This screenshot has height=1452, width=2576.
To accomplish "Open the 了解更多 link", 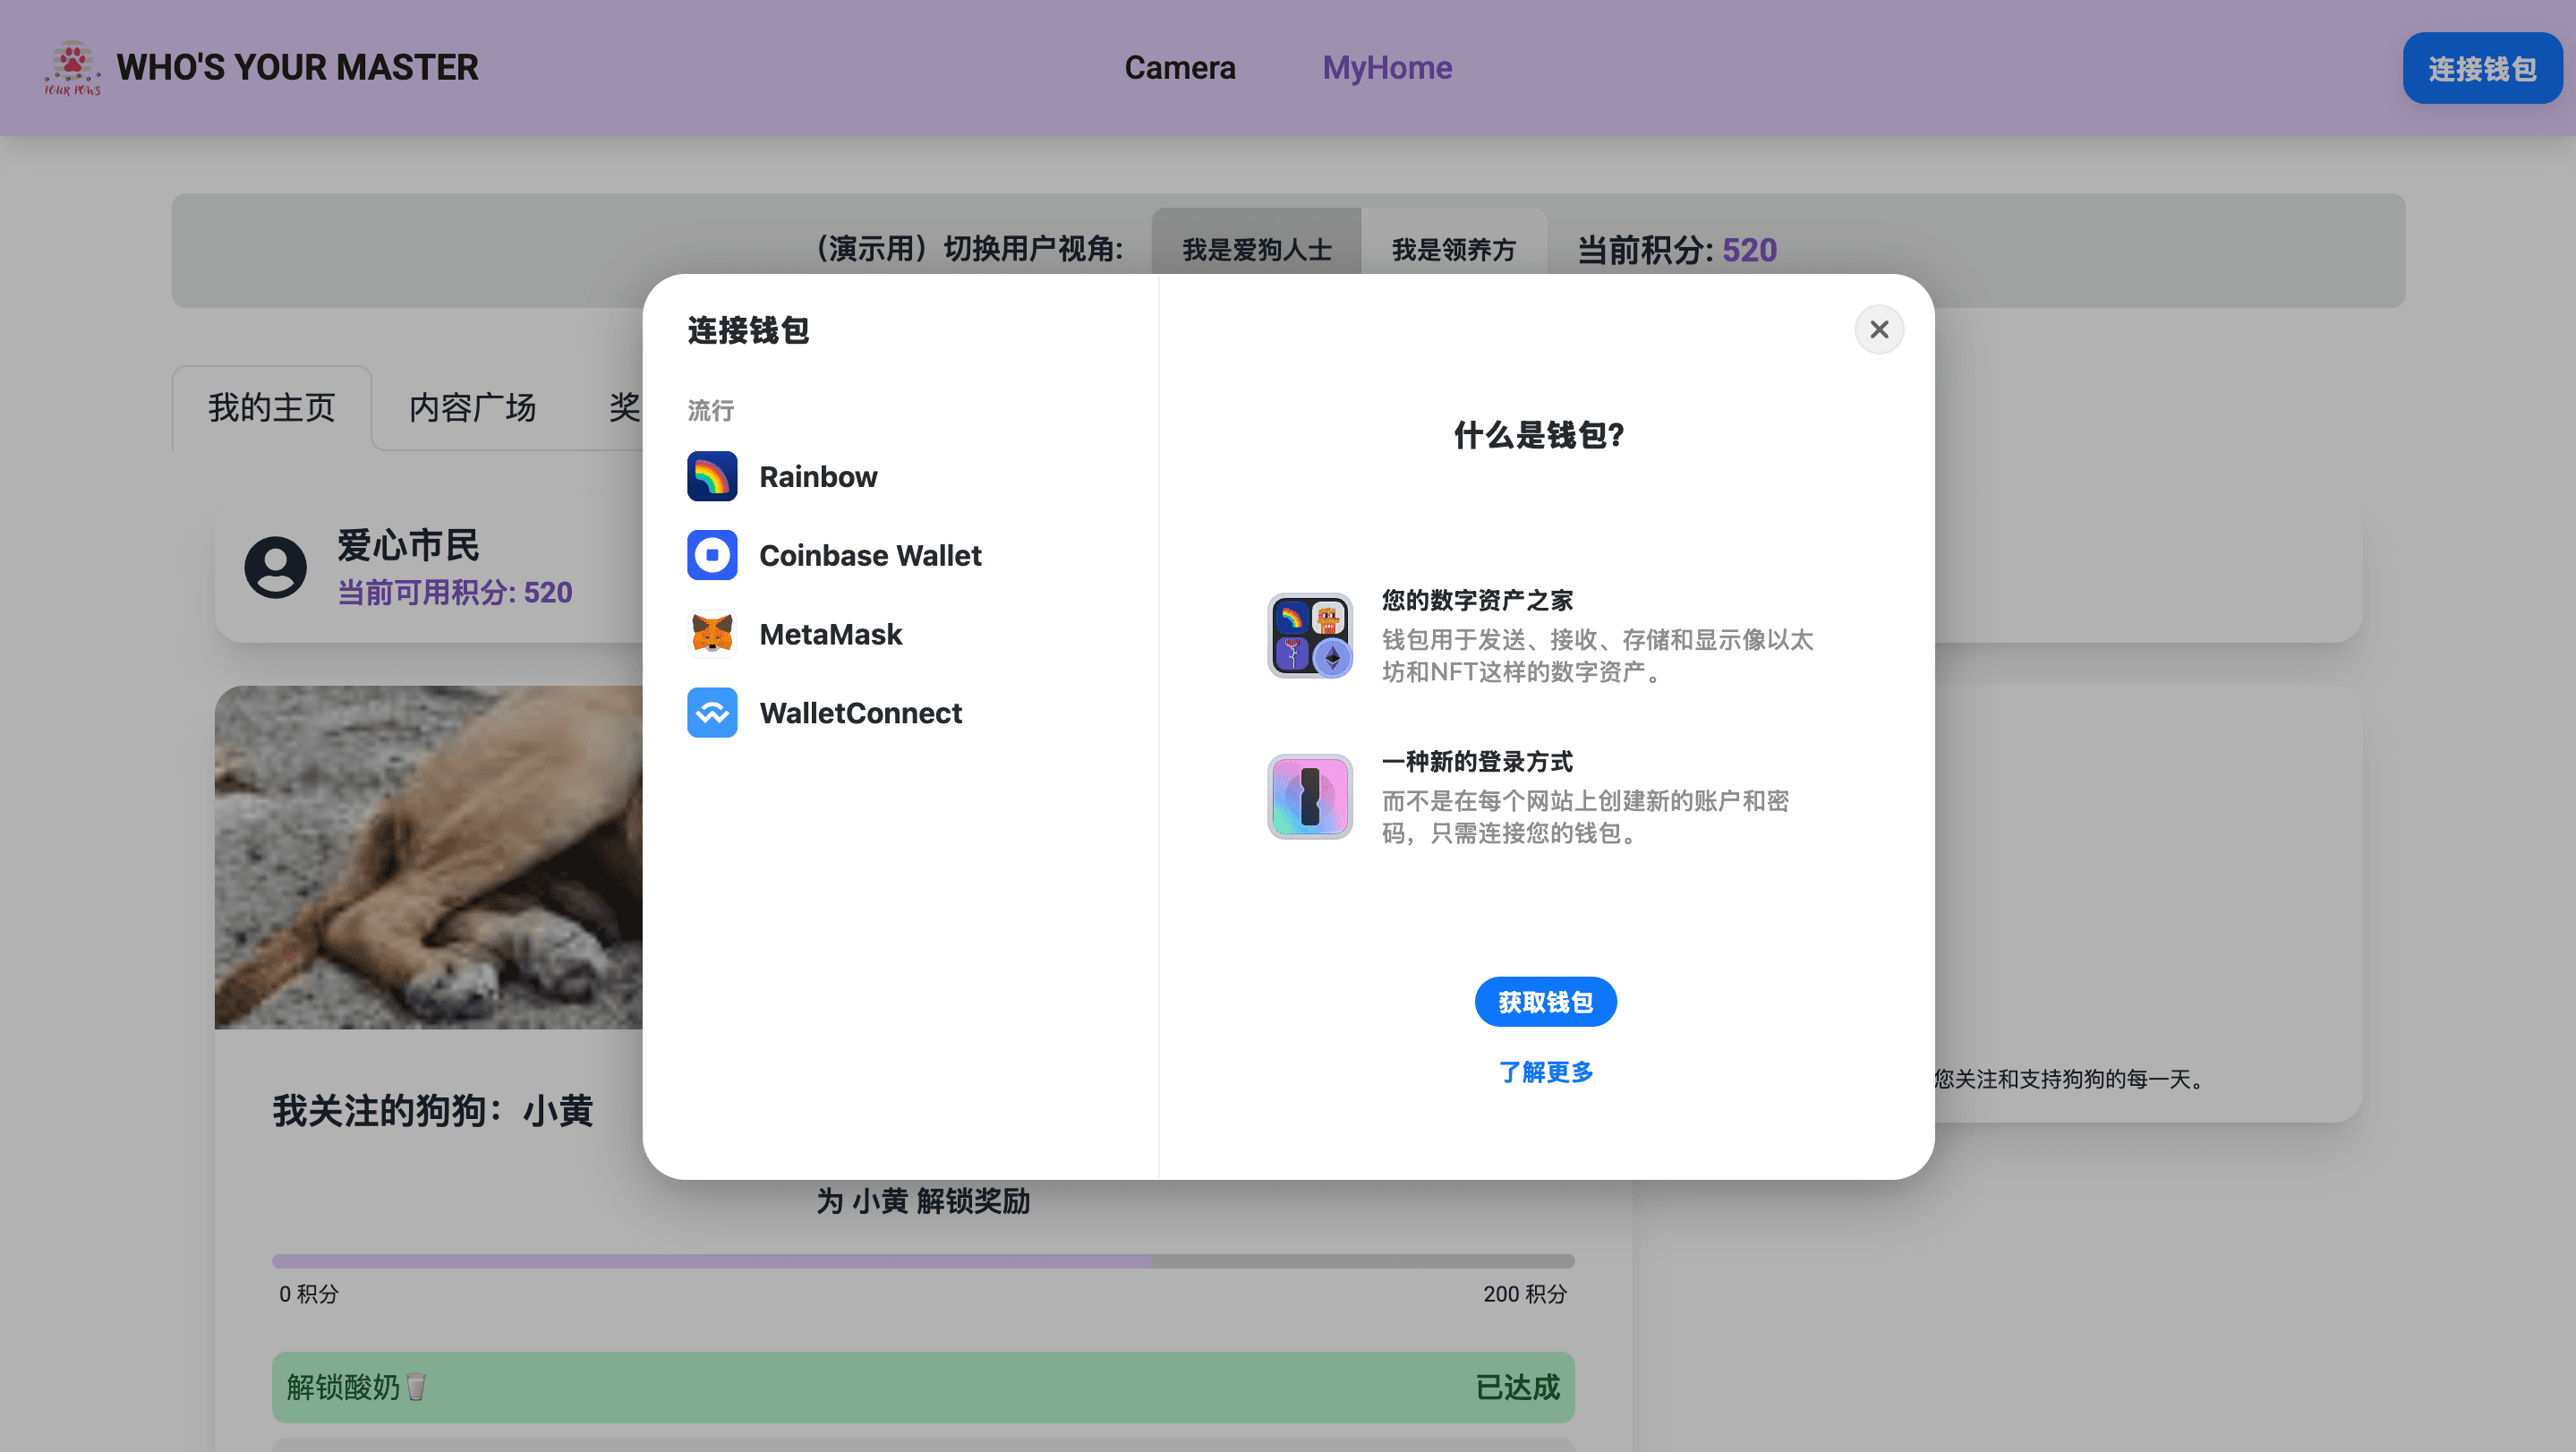I will click(1545, 1072).
